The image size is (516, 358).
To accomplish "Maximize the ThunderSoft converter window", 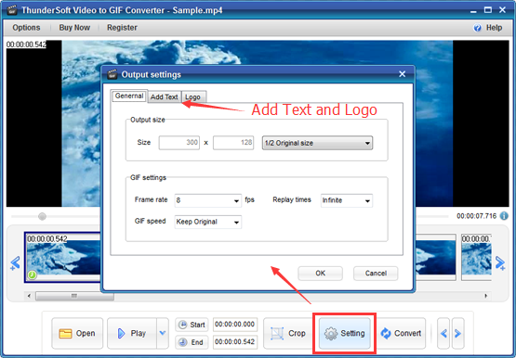I will click(x=488, y=10).
